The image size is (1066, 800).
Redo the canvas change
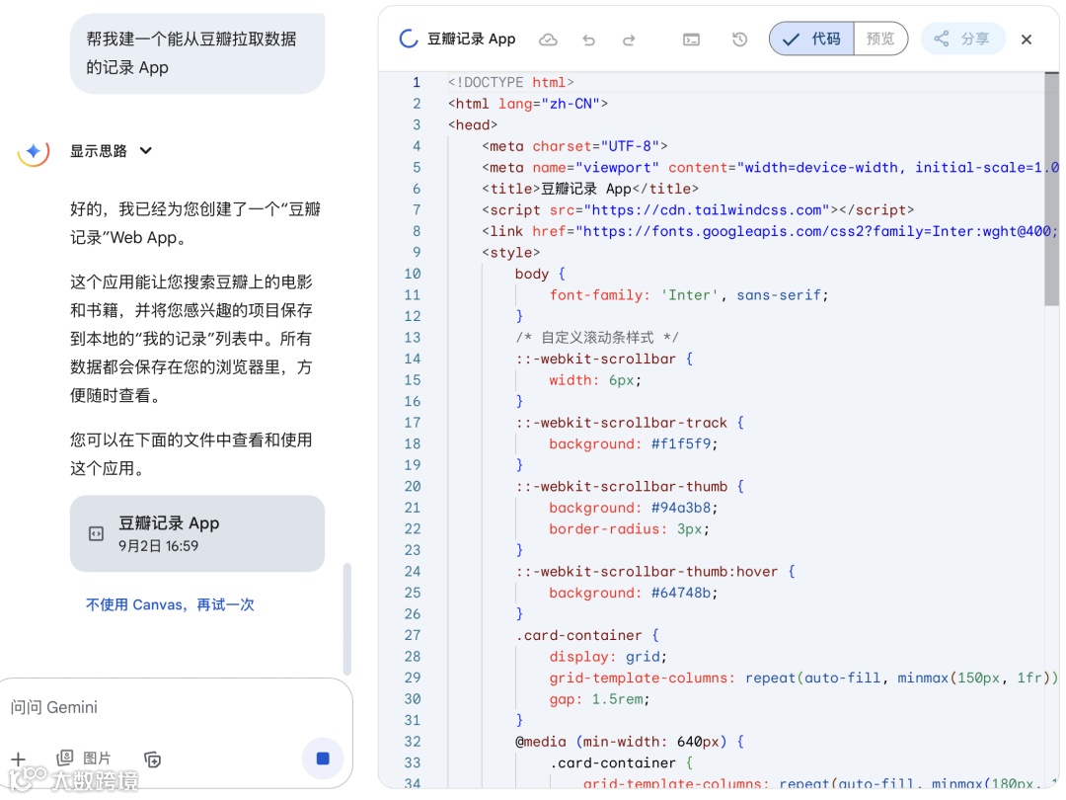point(629,40)
